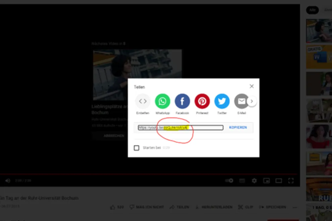Viewport: 332px width, 221px height.
Task: Reveal more share targets with the right arrow
Action: 252,101
